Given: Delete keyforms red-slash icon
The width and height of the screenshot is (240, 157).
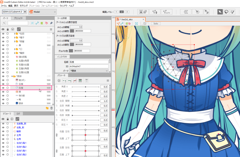Looking at the screenshot, I should [x=75, y=81].
